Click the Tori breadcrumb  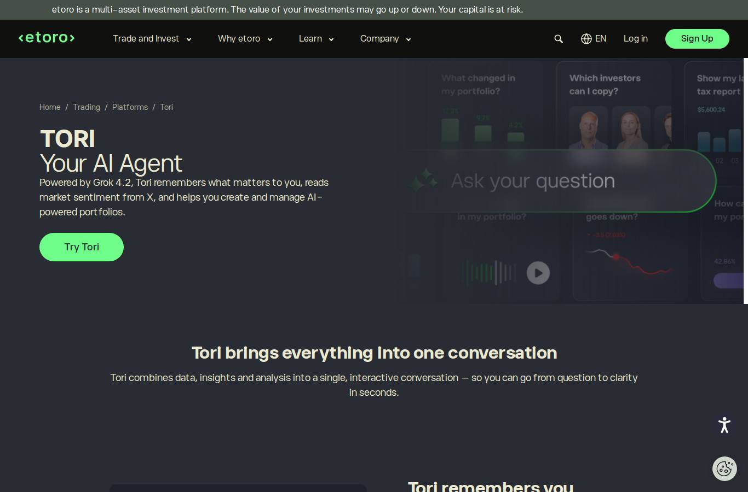tap(166, 107)
